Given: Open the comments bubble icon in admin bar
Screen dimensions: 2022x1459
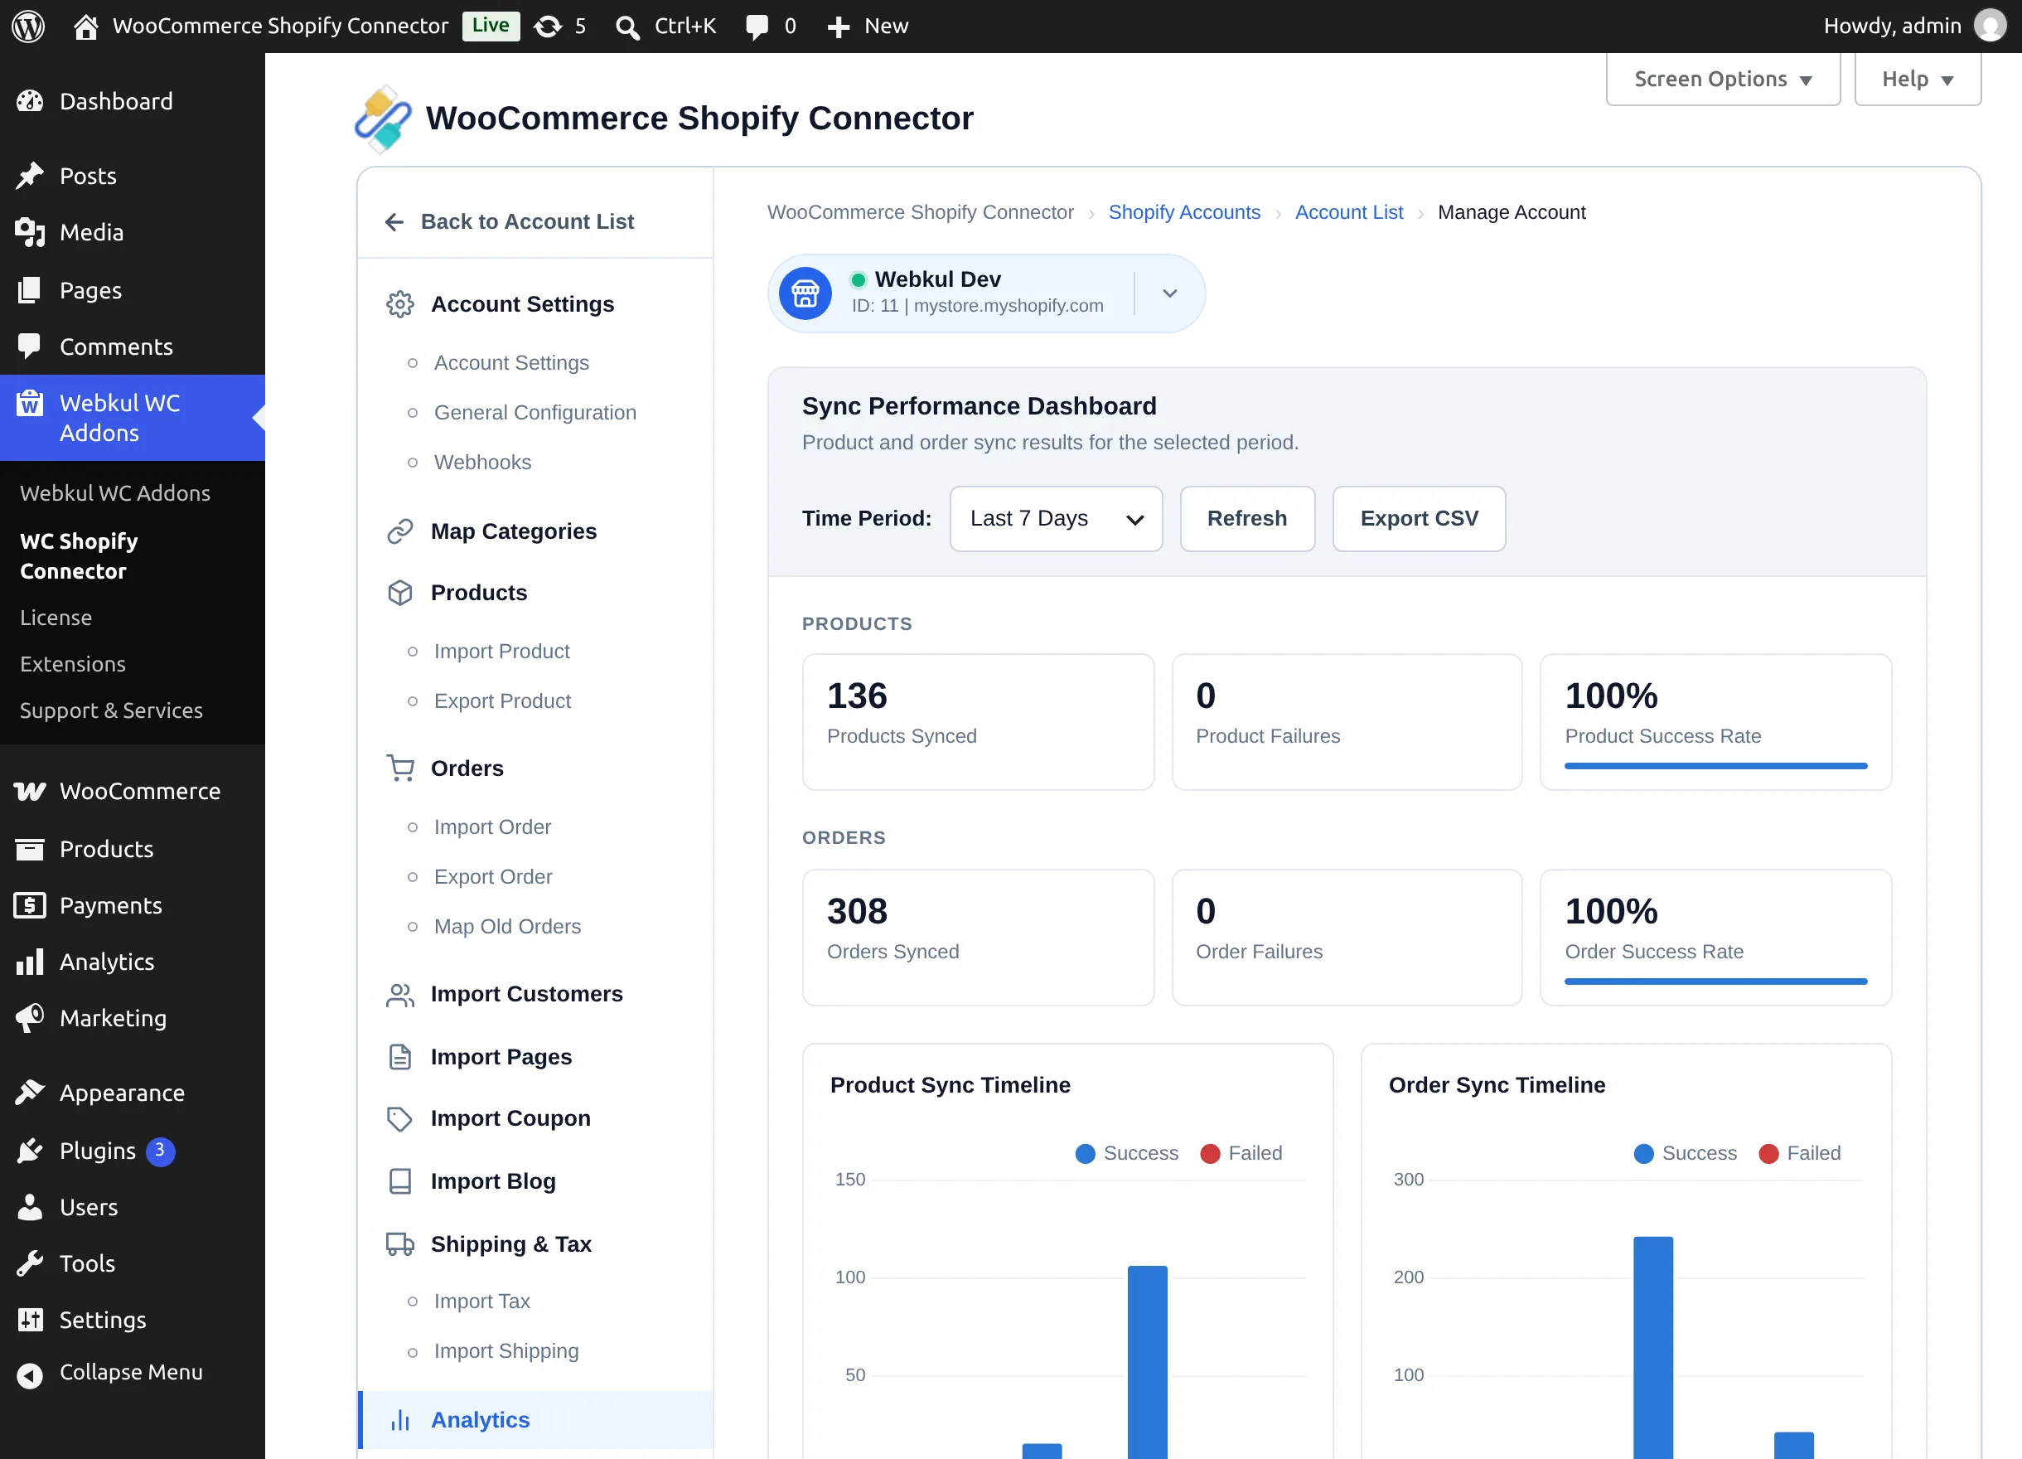Looking at the screenshot, I should (756, 27).
